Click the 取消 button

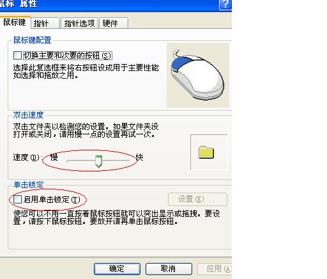169,269
